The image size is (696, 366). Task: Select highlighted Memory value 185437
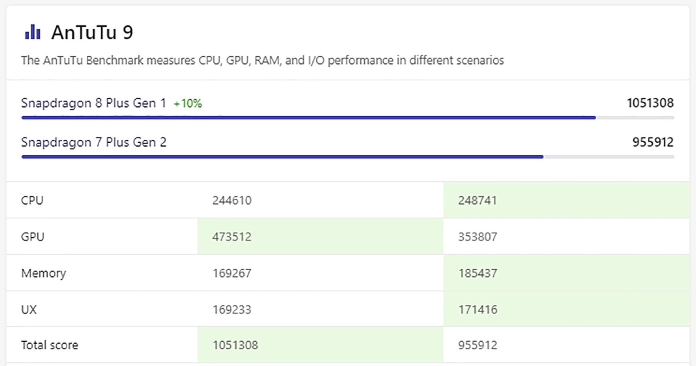(x=478, y=273)
